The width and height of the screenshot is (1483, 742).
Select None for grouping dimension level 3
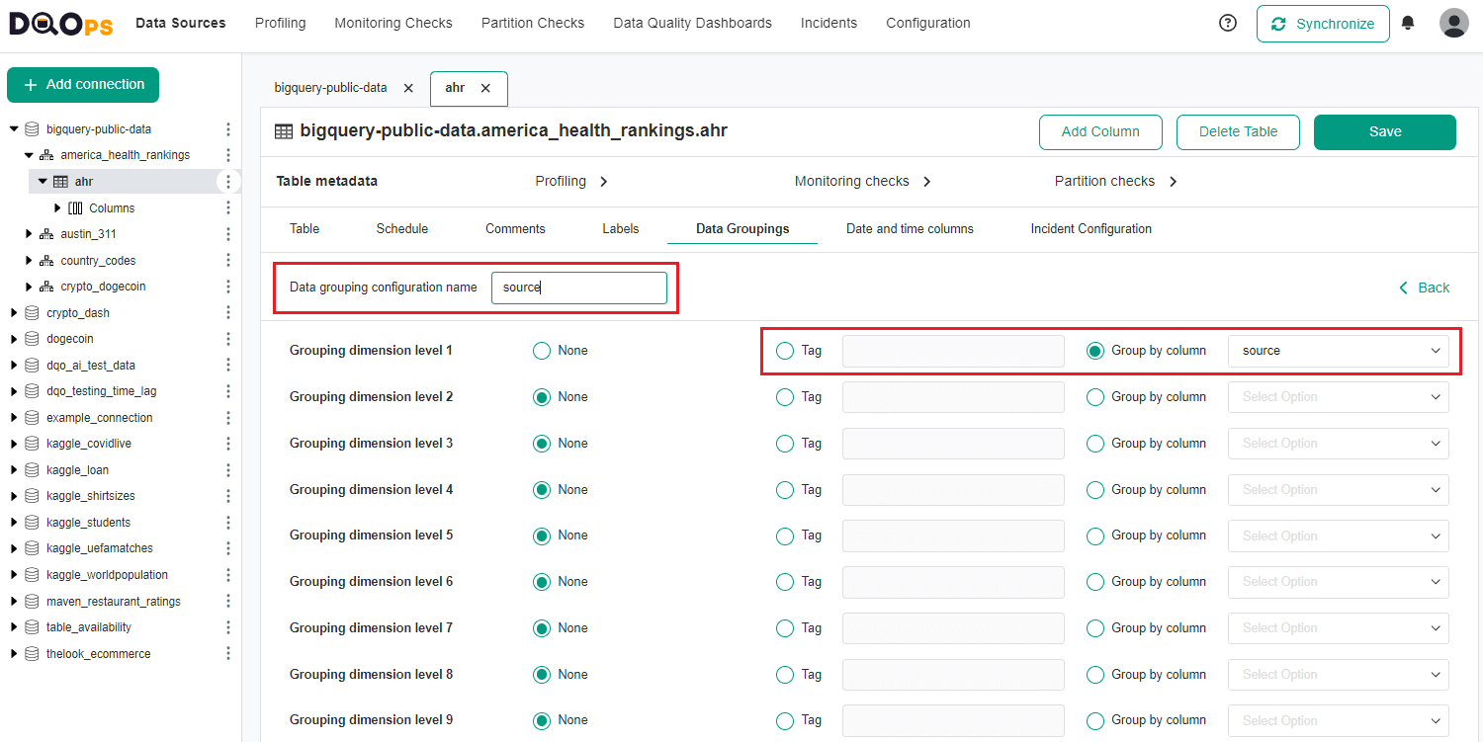542,444
